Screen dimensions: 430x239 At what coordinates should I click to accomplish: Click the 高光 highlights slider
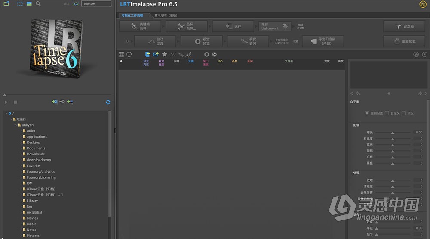(x=393, y=145)
